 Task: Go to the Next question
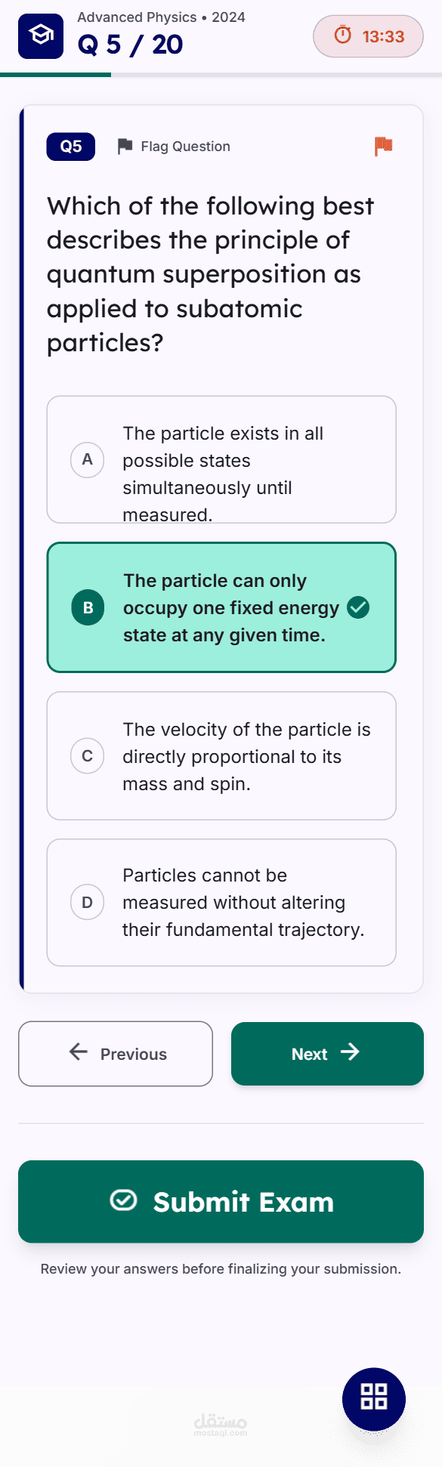pyautogui.click(x=327, y=1054)
